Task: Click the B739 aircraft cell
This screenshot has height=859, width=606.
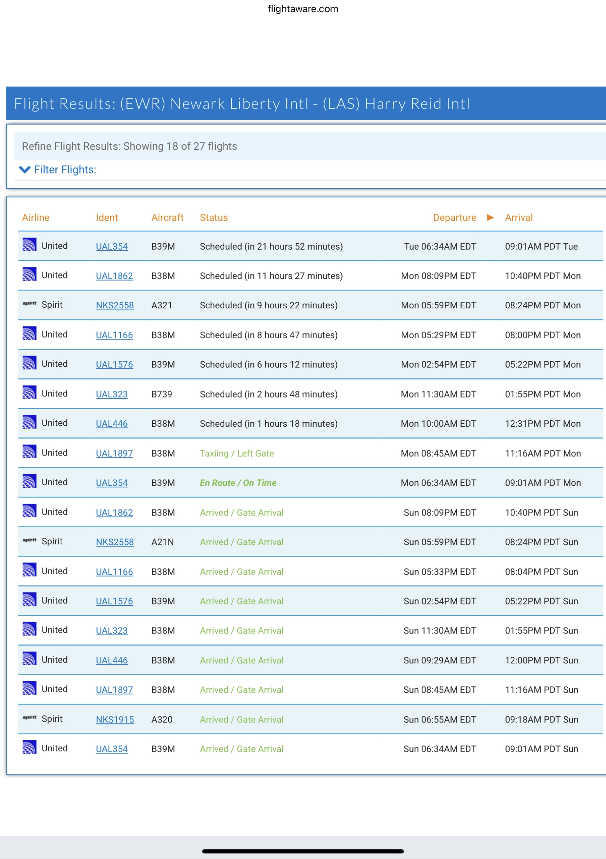Action: tap(162, 394)
